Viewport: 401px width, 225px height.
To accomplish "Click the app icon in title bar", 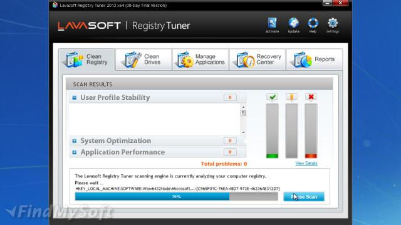I will tap(55, 5).
